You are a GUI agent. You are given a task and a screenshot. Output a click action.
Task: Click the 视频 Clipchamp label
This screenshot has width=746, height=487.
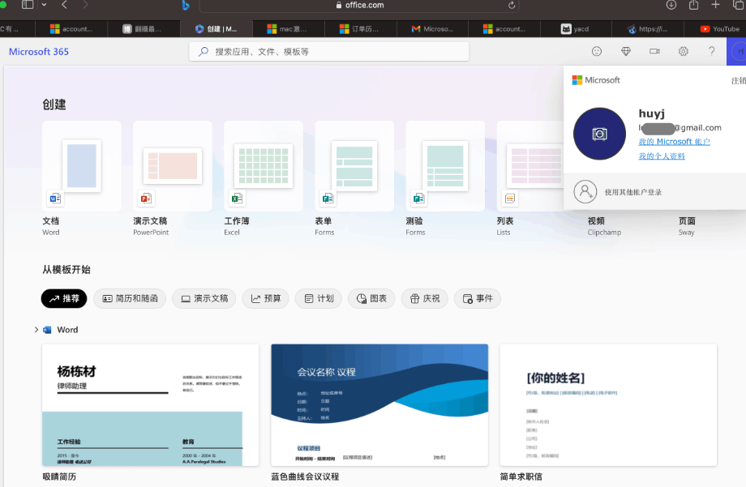click(604, 226)
